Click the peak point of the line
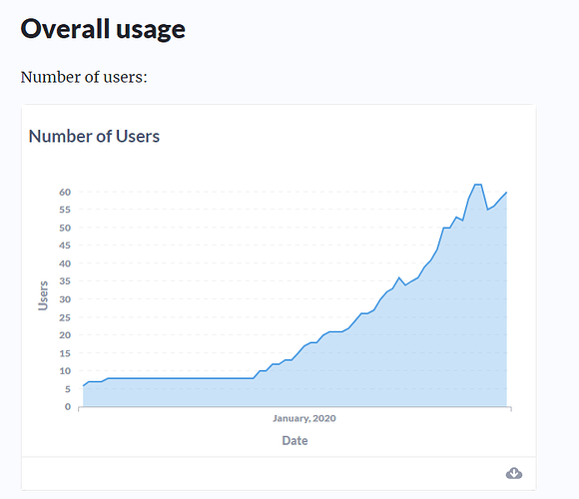 [478, 185]
